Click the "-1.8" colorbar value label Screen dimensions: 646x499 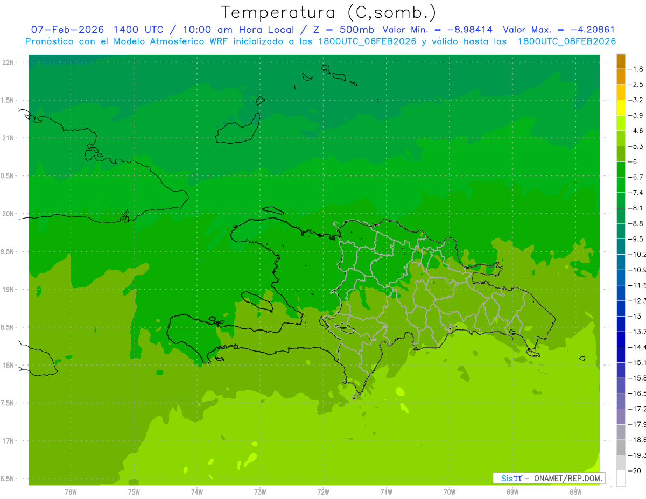pos(636,69)
